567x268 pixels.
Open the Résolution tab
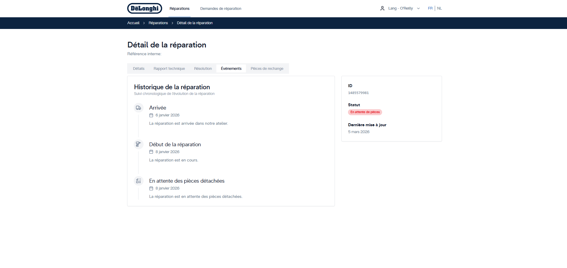click(203, 69)
